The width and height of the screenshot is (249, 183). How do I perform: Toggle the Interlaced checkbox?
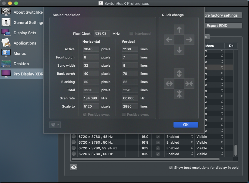pyautogui.click(x=131, y=34)
